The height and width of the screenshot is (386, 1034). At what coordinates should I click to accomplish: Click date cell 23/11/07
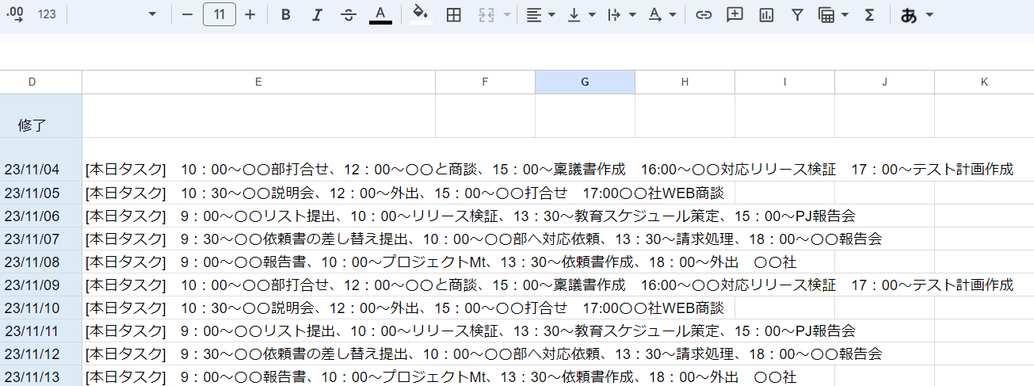40,239
